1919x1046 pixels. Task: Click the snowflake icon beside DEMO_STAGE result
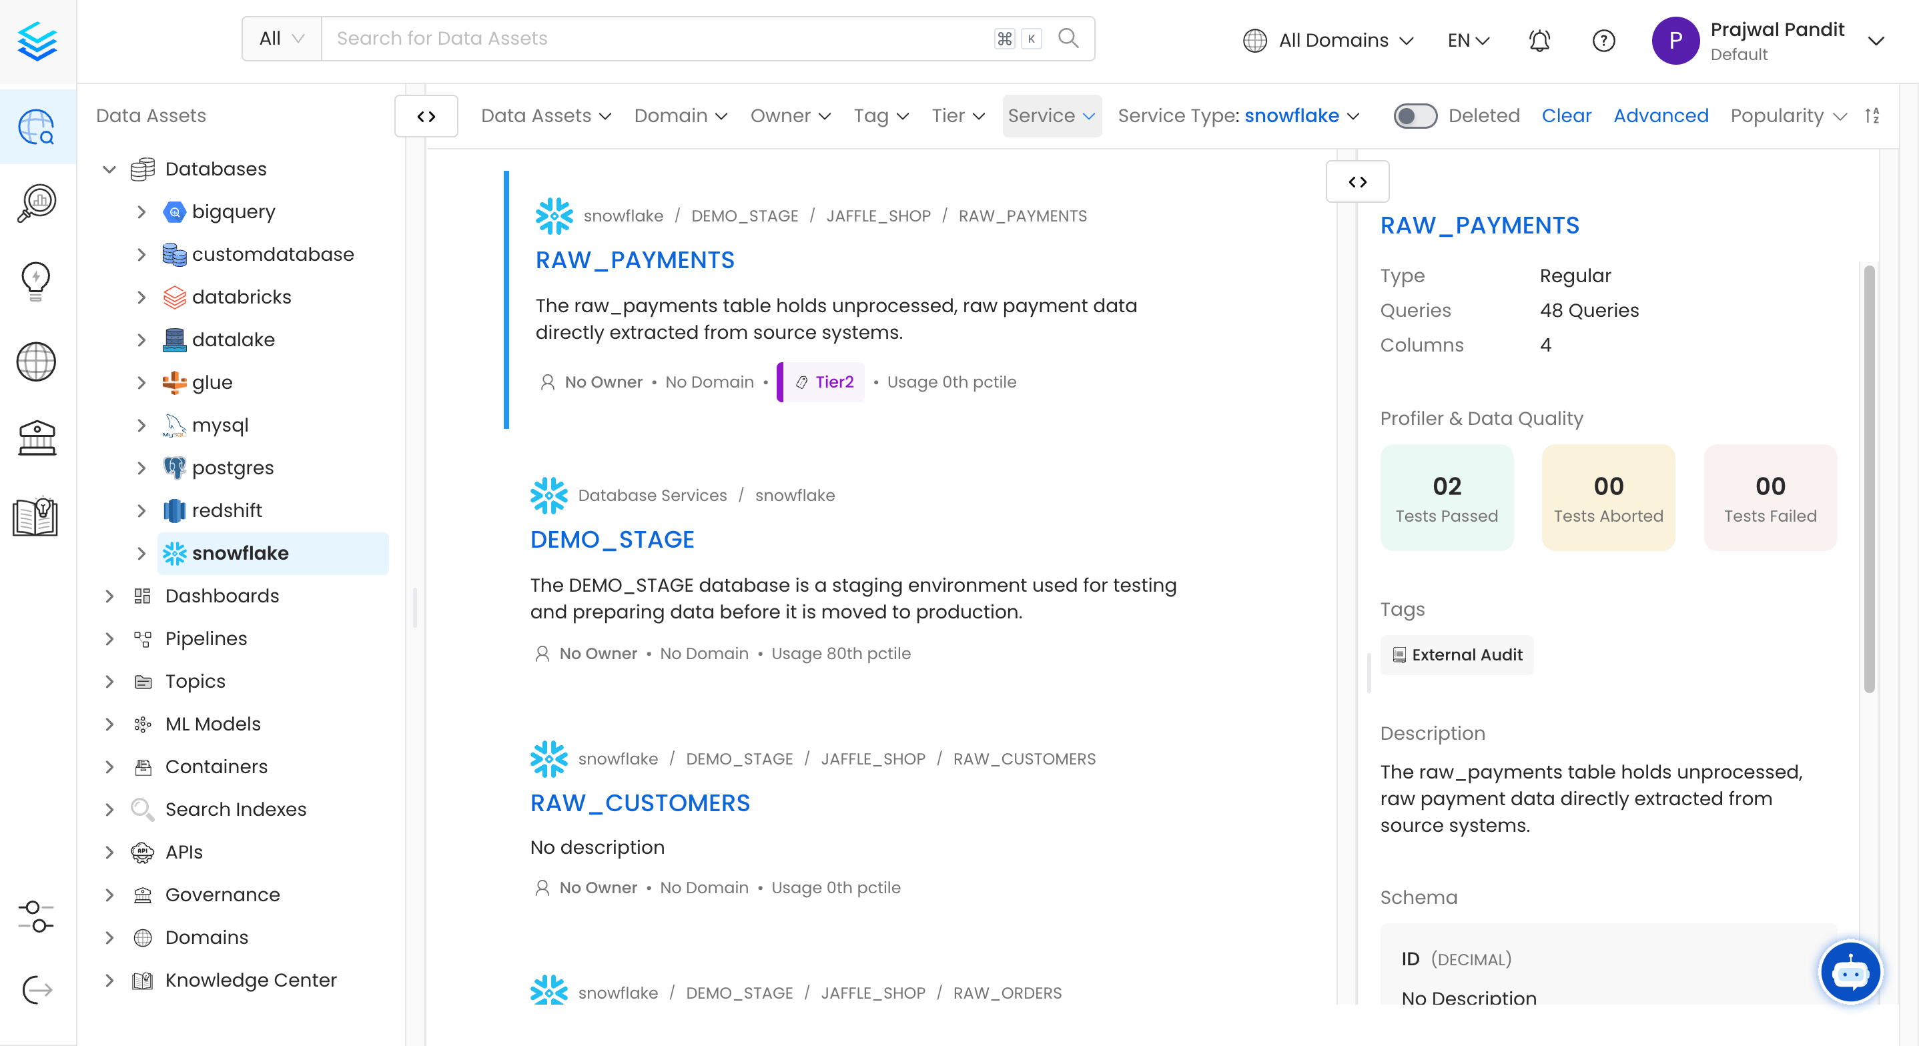click(549, 496)
